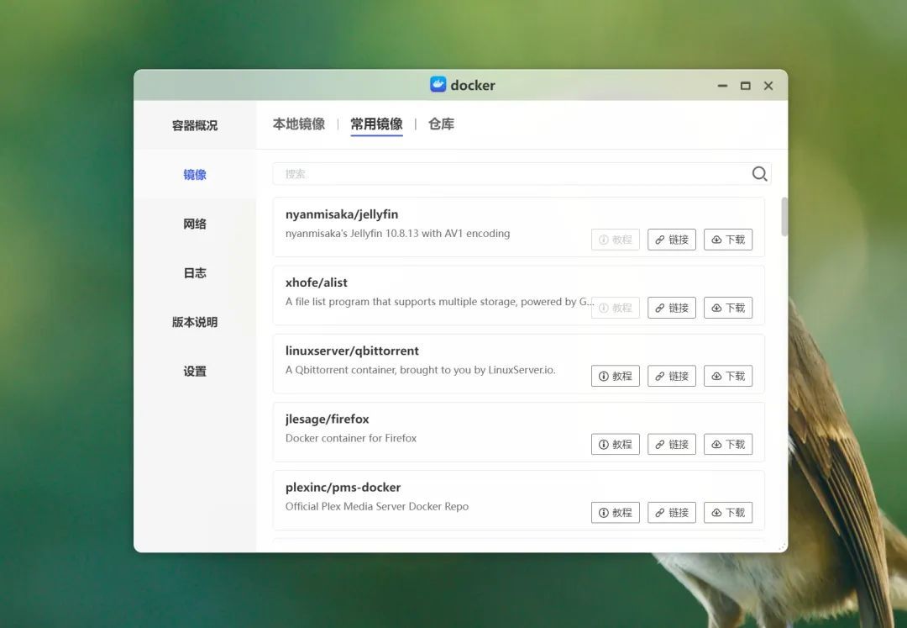Switch to the 常用镜像 tab
The width and height of the screenshot is (907, 628).
pyautogui.click(x=376, y=124)
